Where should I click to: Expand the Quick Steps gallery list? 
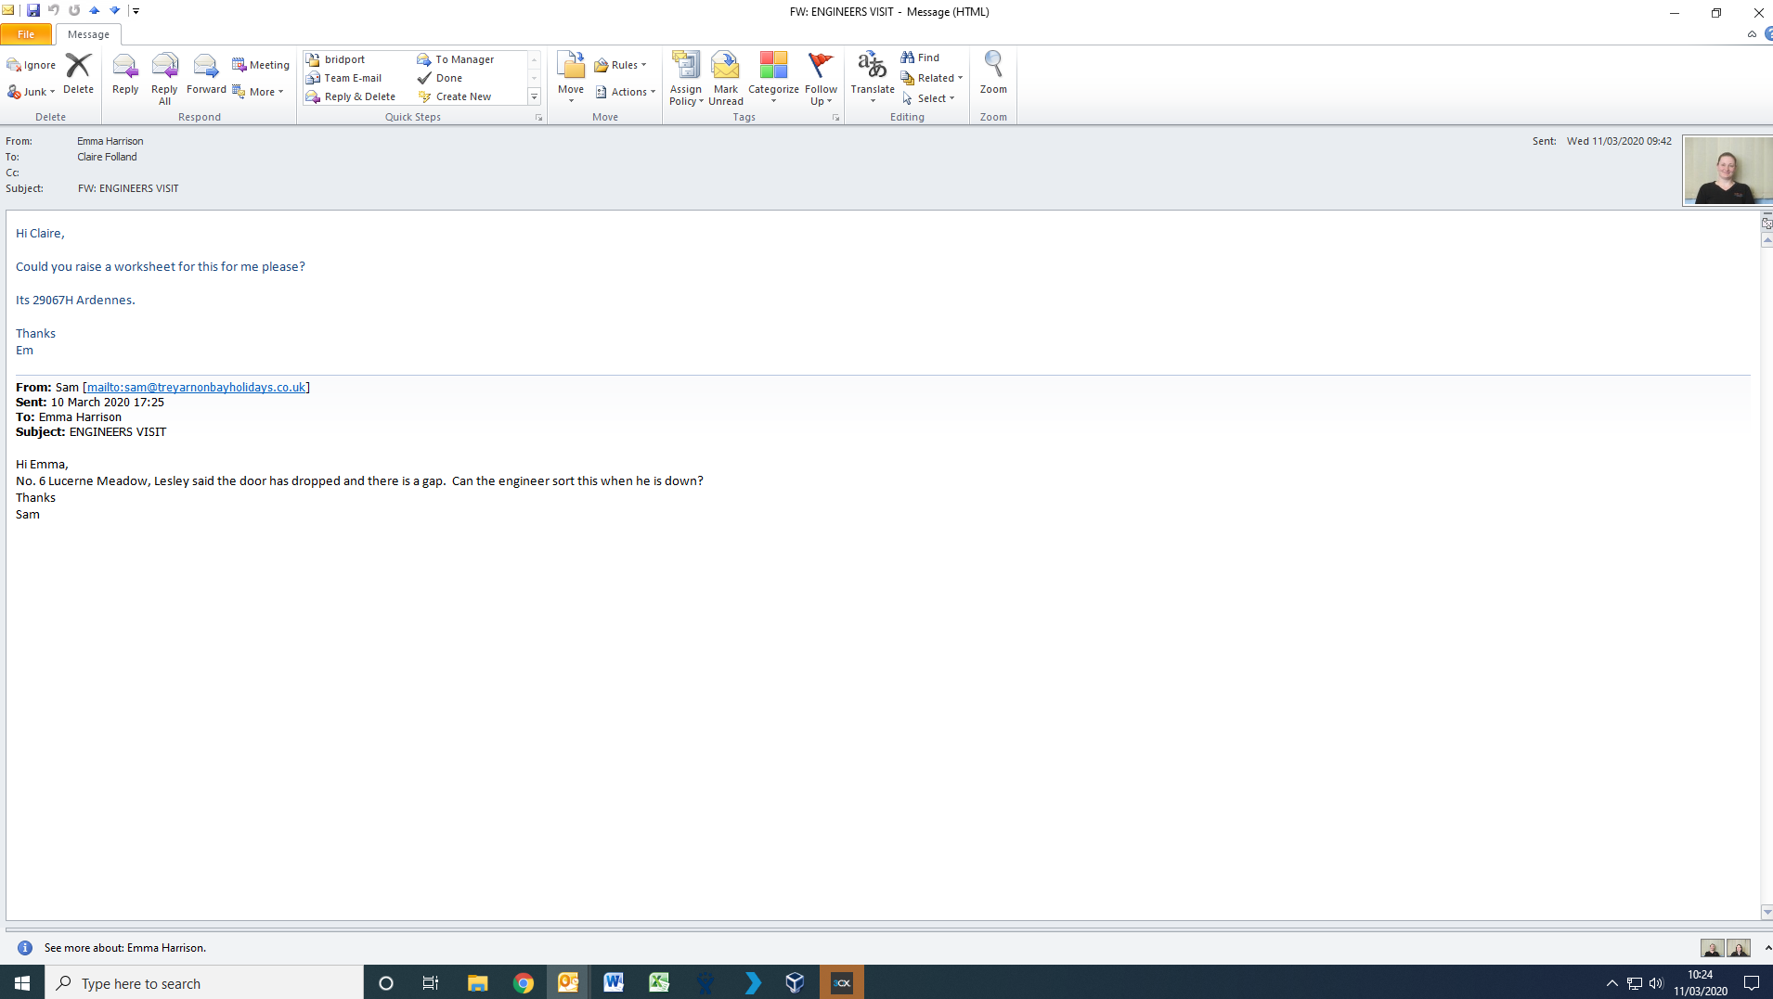[x=534, y=97]
